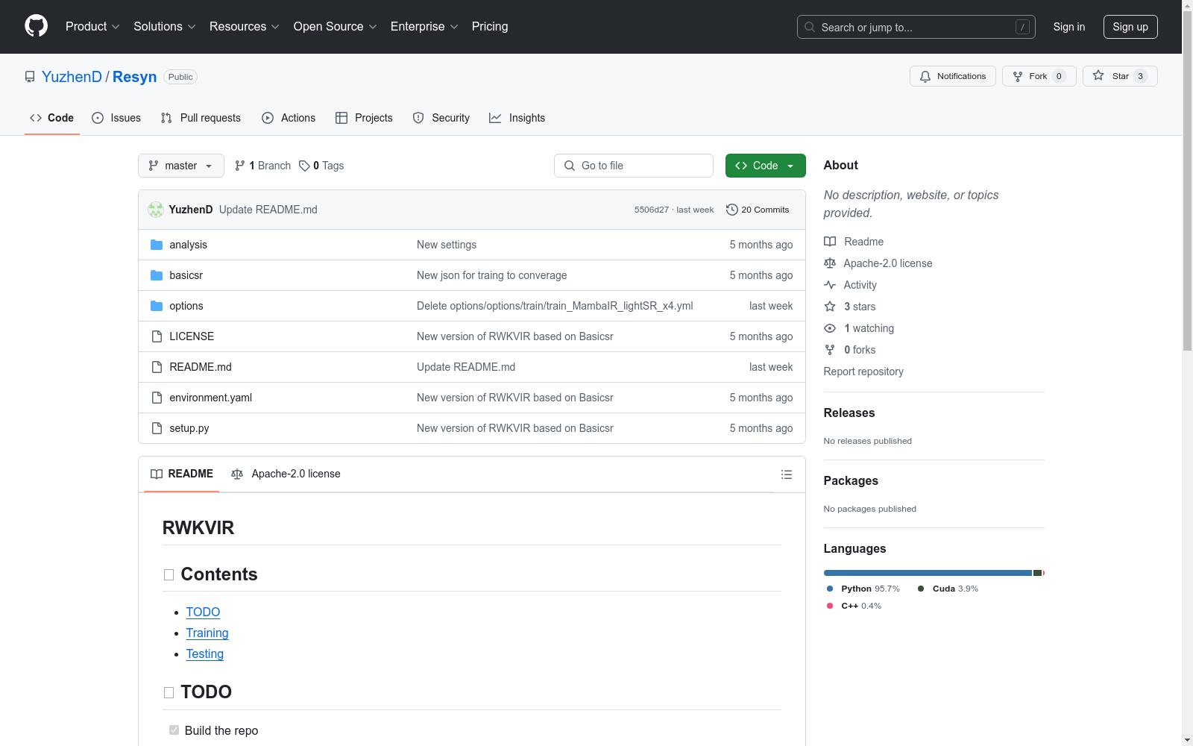Click the star icon beside Star
1193x746 pixels.
coord(1098,75)
